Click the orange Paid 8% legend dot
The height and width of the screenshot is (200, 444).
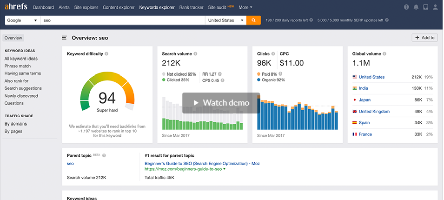(259, 74)
